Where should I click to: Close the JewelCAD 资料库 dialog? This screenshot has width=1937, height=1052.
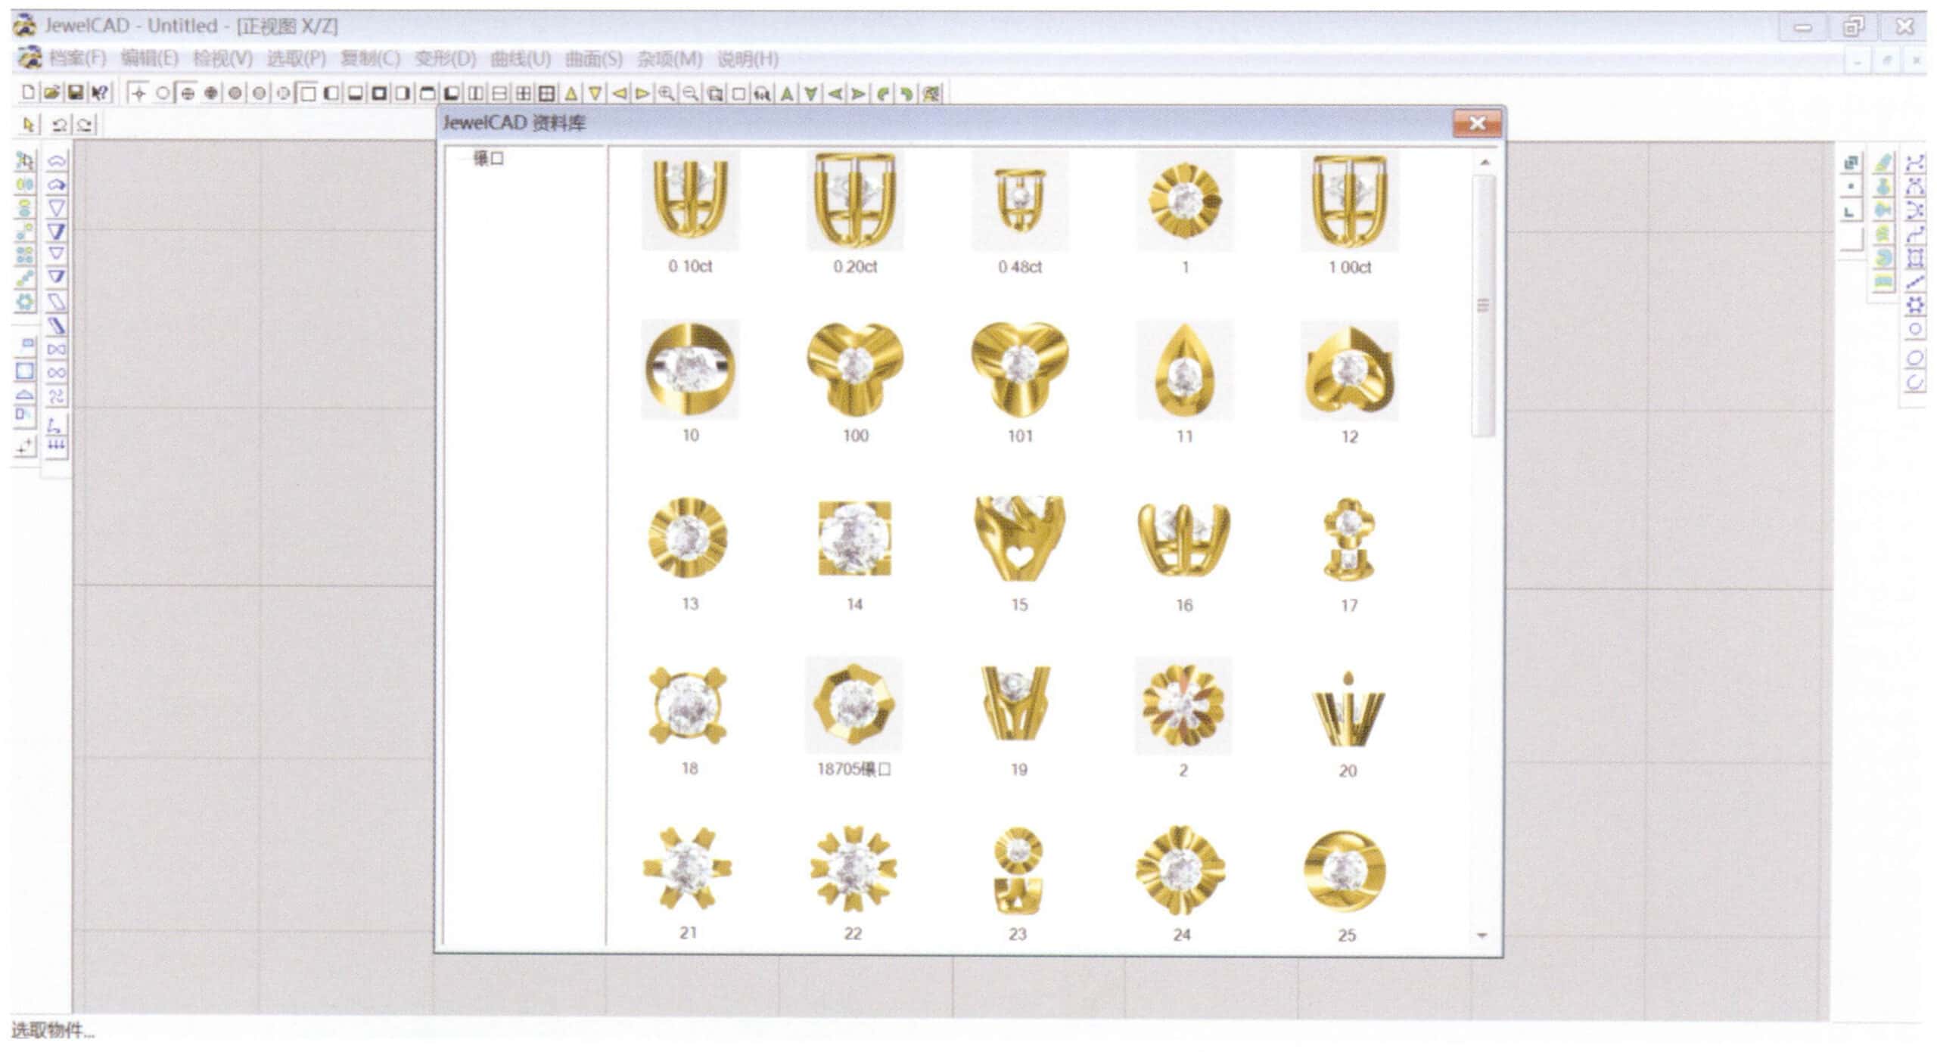pos(1477,123)
